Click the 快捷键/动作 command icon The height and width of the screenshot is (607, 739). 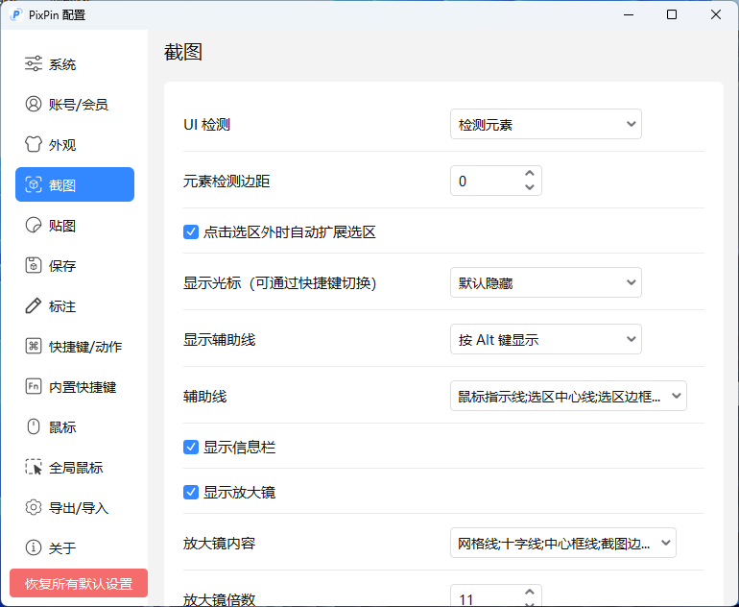coord(34,346)
